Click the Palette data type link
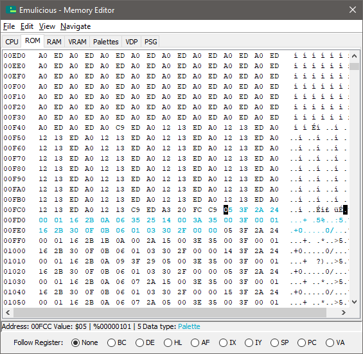 (x=189, y=326)
